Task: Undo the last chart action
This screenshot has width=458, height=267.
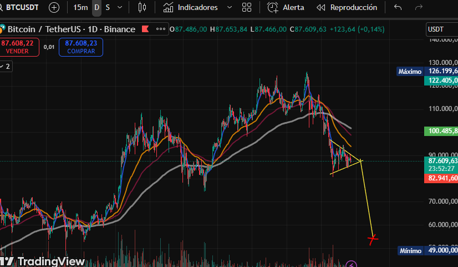Action: click(398, 7)
